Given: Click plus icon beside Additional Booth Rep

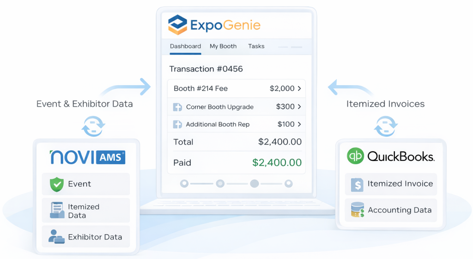Looking at the screenshot, I should click(177, 124).
